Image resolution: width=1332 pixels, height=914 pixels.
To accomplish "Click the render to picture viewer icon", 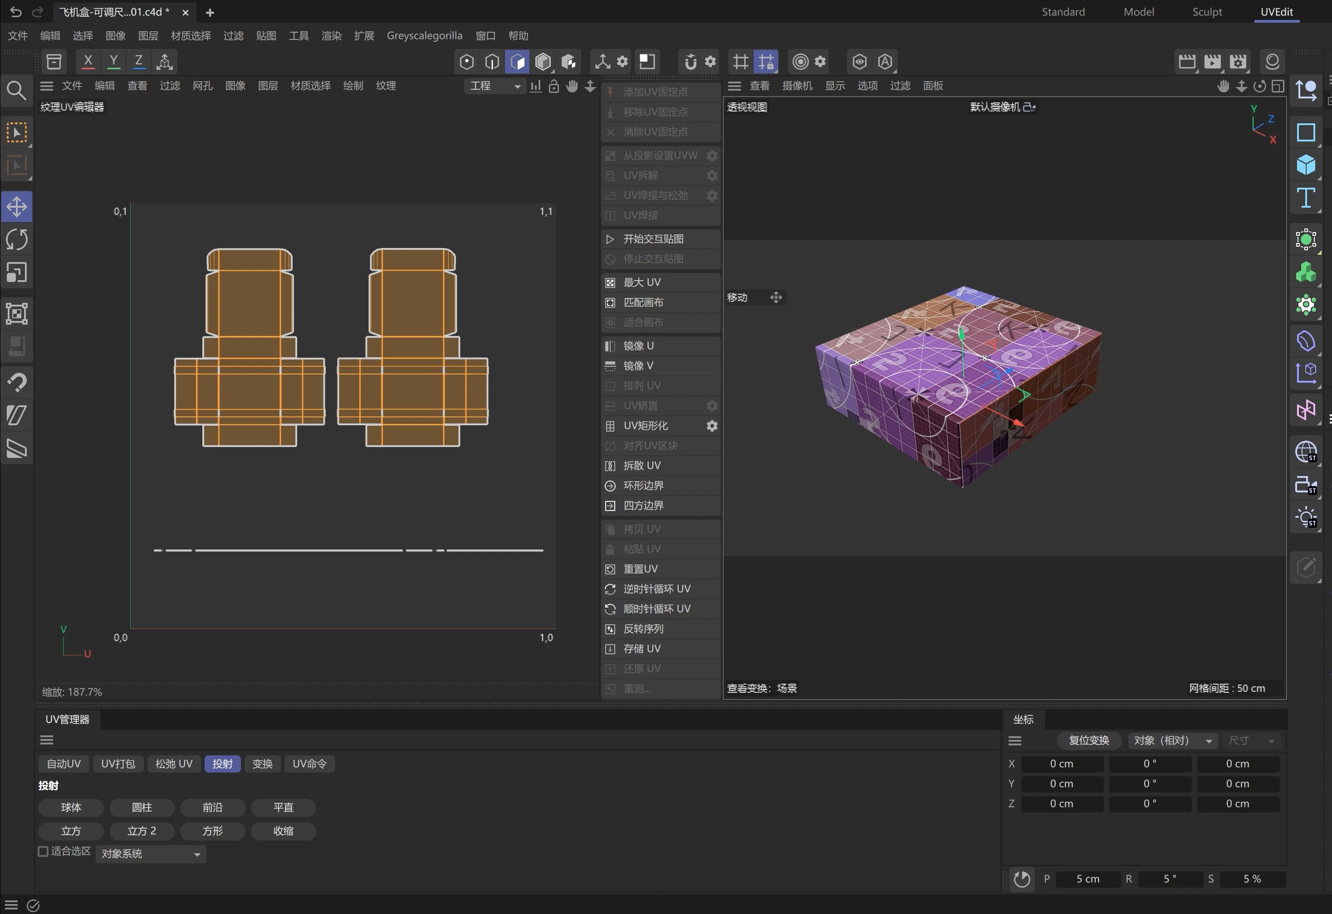I will point(1212,61).
